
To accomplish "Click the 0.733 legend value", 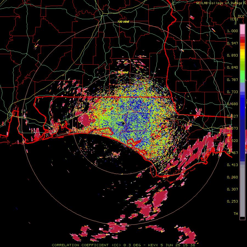I will point(232,92).
